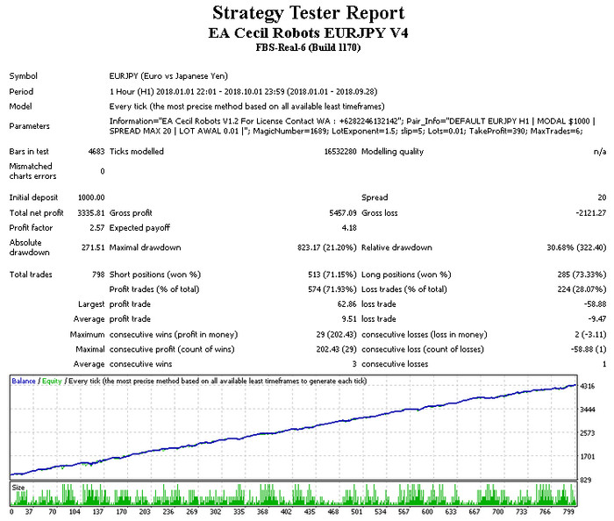This screenshot has width=614, height=521.
Task: Select short positions value 513 (71.15%)
Action: (332, 275)
